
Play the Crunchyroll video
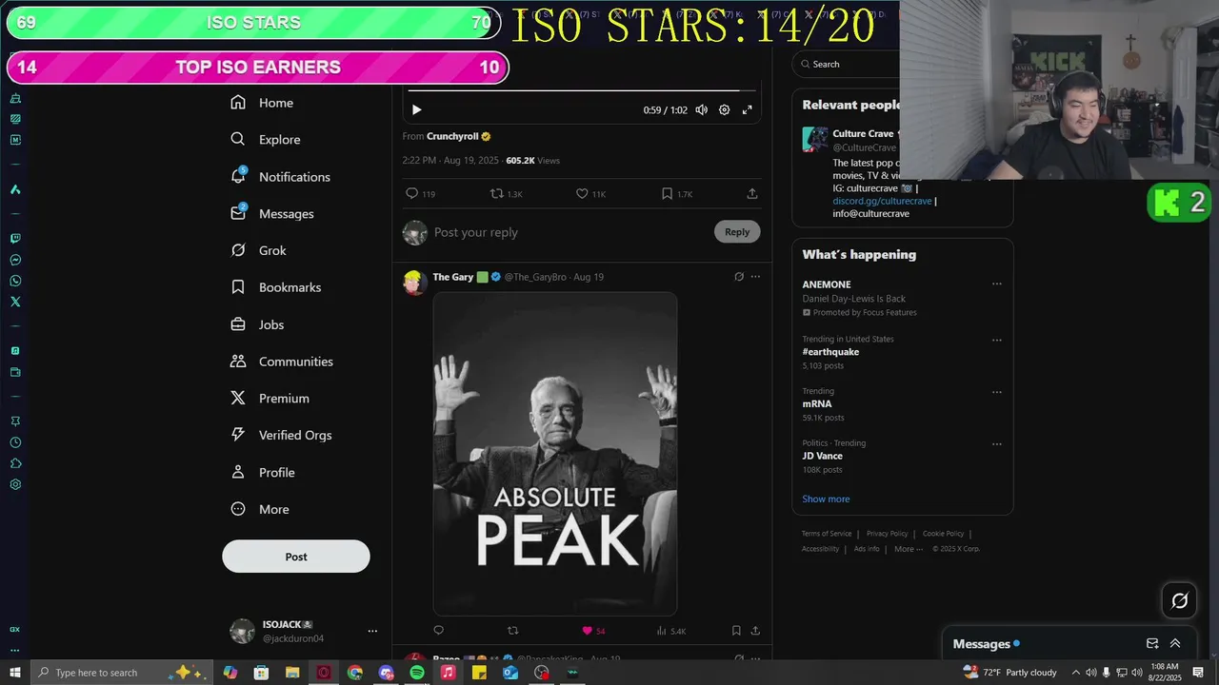click(x=416, y=110)
